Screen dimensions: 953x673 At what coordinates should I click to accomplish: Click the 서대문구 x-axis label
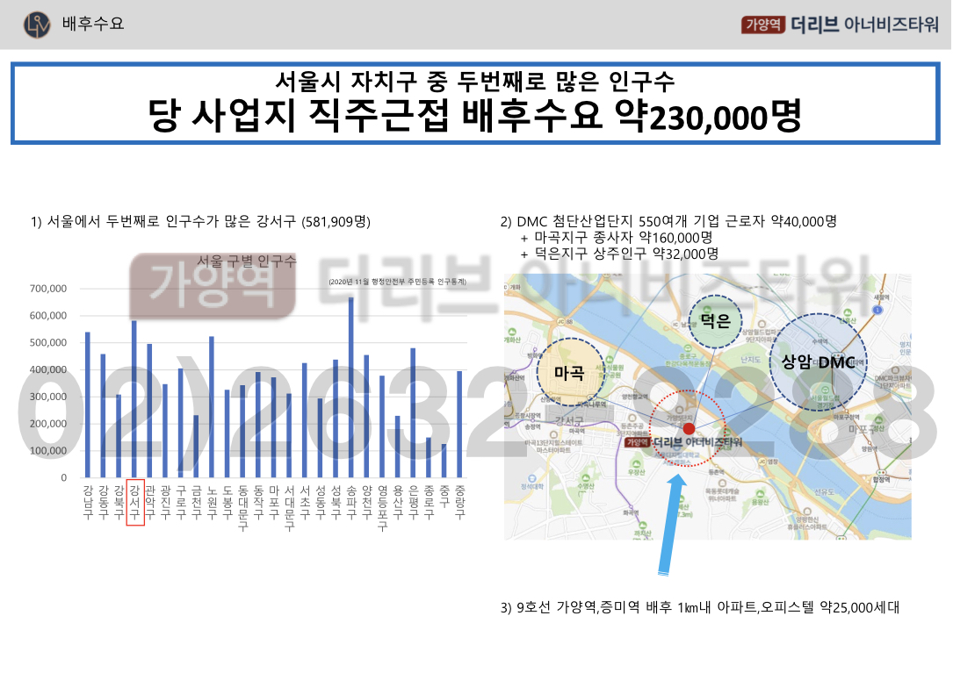289,508
